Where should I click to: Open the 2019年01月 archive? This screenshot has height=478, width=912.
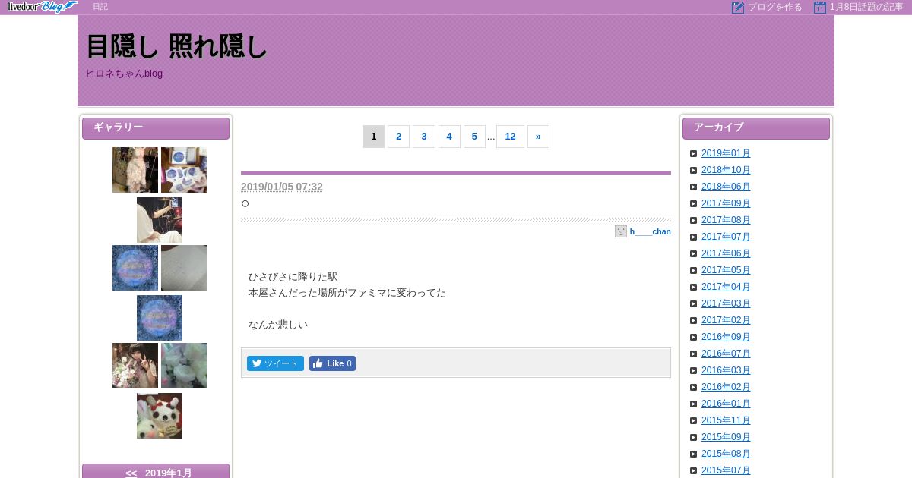[x=726, y=153]
